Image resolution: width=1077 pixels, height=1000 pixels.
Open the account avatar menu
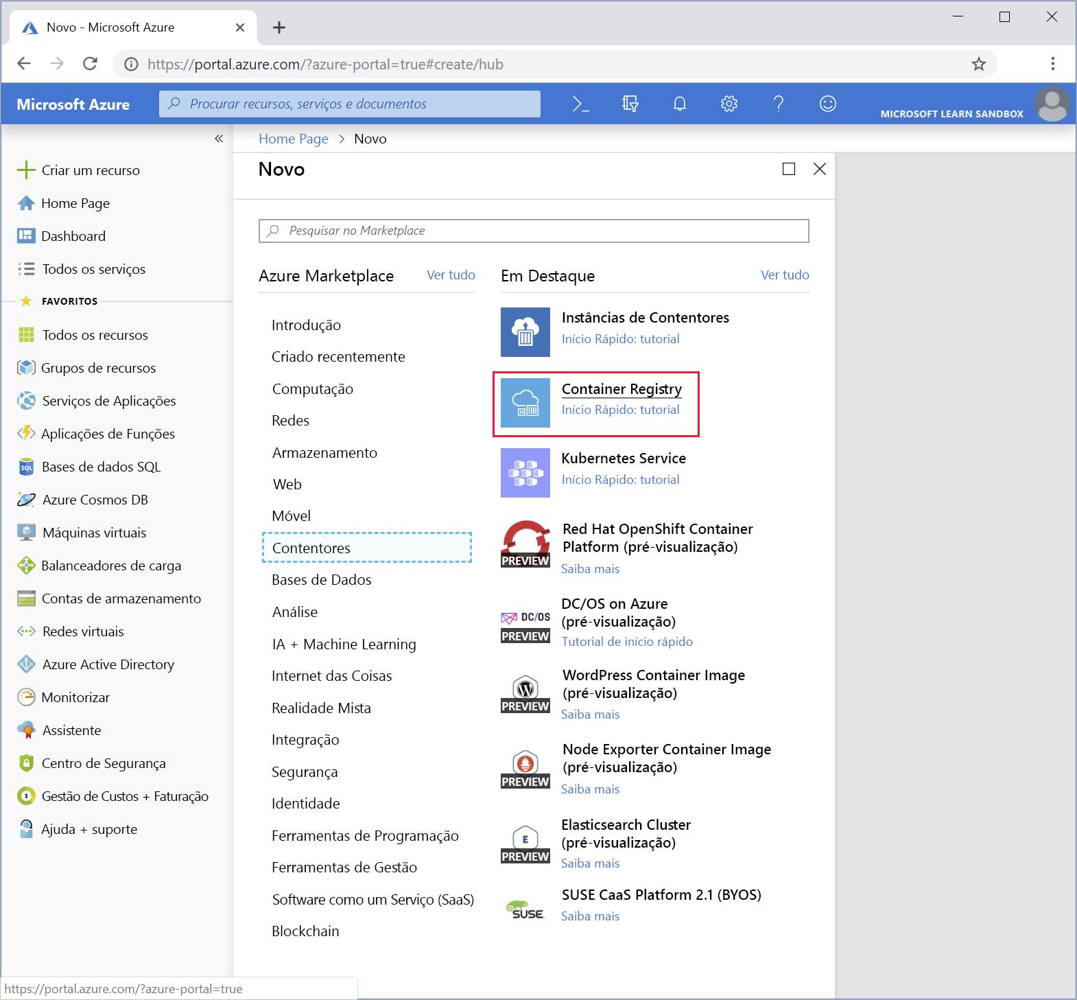click(1052, 104)
